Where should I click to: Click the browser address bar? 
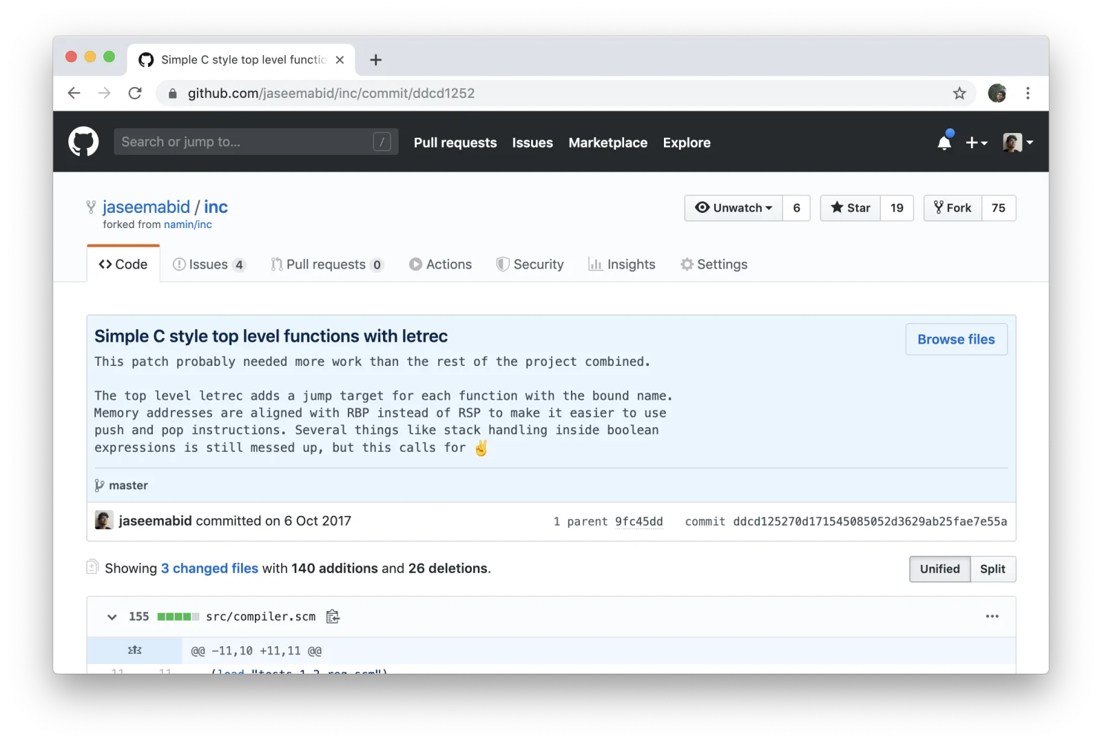(565, 93)
